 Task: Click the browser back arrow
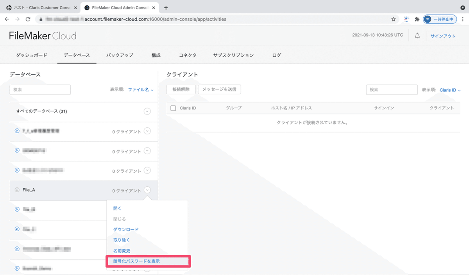pos(7,18)
